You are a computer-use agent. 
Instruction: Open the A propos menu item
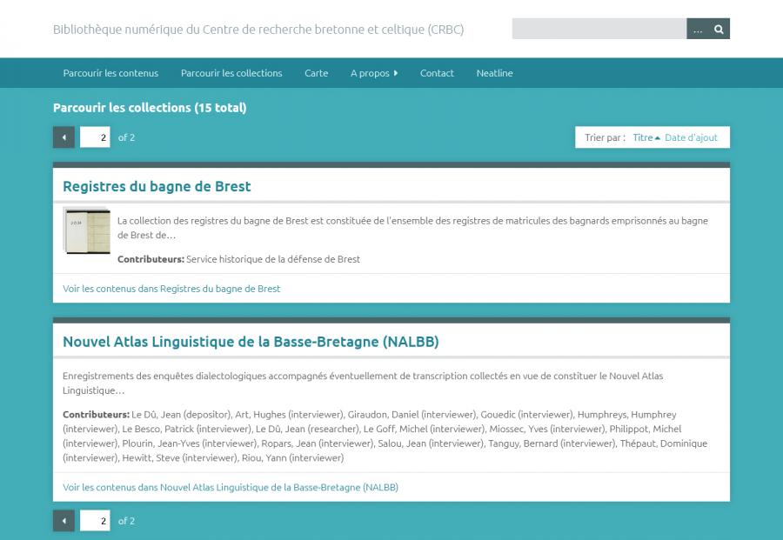[x=370, y=73]
